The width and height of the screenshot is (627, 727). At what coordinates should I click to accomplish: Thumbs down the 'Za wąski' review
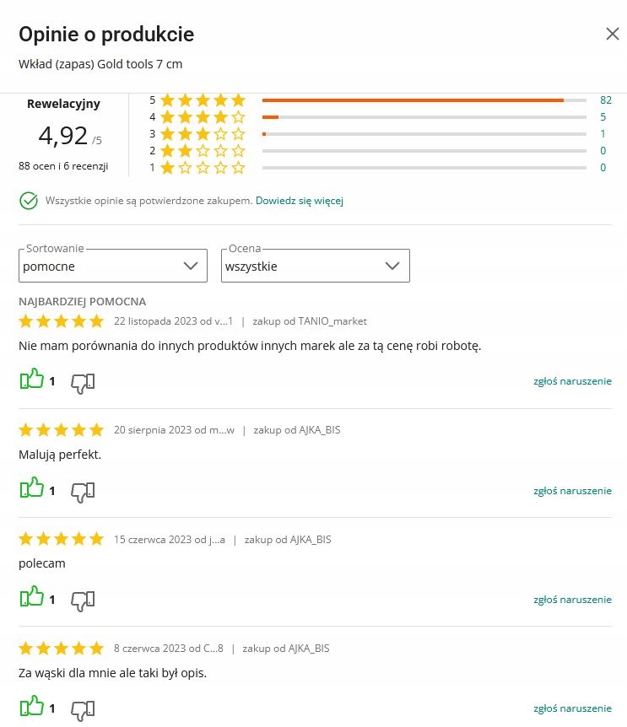point(82,708)
